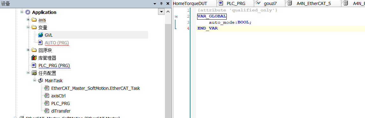This screenshot has width=365, height=118.
Task: Switch to the A4N_EtherCAT_5 tab
Action: [313, 3]
